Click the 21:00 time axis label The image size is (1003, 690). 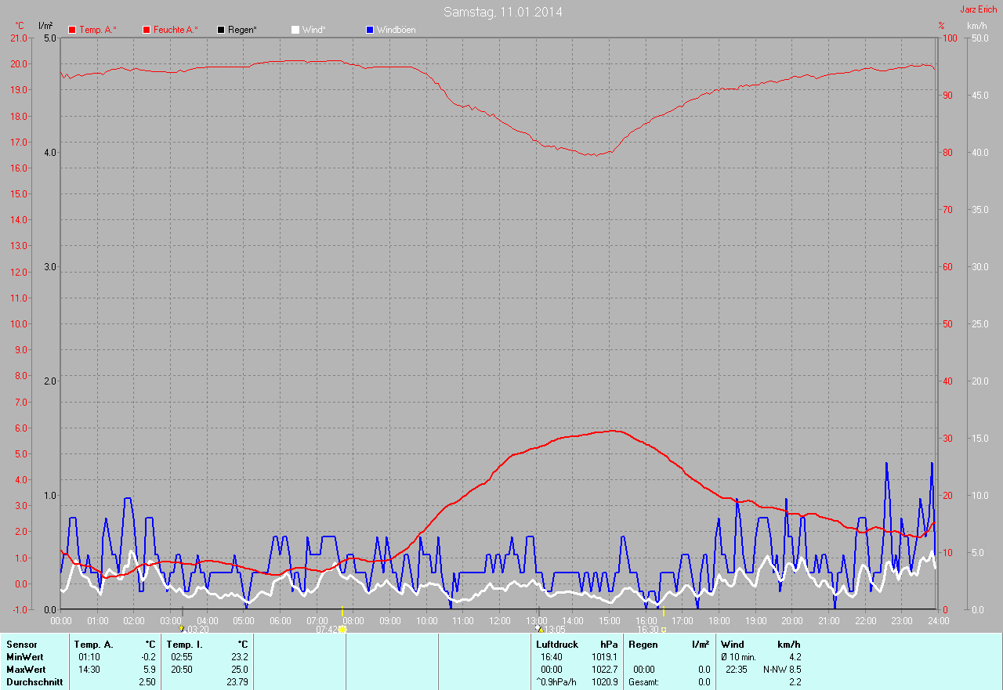point(828,620)
